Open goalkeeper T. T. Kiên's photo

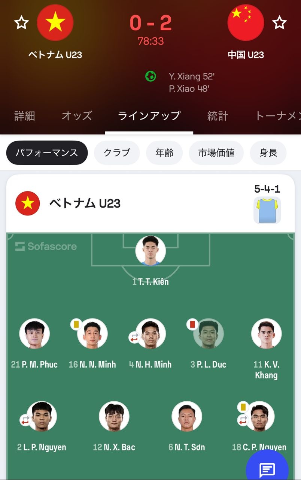[150, 251]
